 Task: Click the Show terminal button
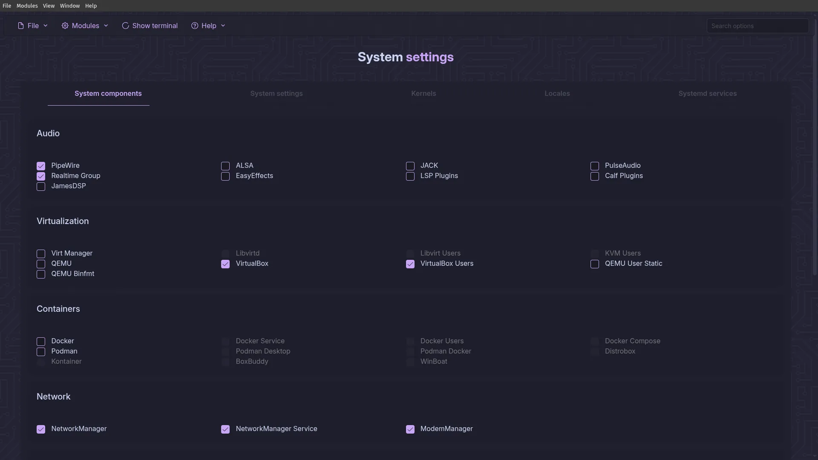pos(150,26)
